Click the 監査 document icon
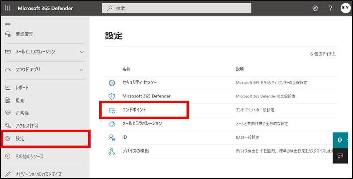Screen dimensions: 353x179 click(8, 100)
